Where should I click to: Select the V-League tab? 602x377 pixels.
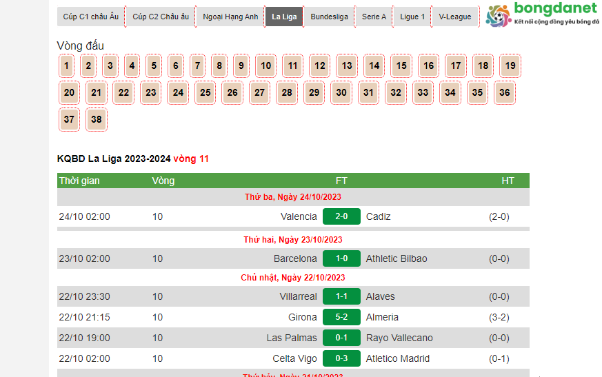tap(455, 17)
